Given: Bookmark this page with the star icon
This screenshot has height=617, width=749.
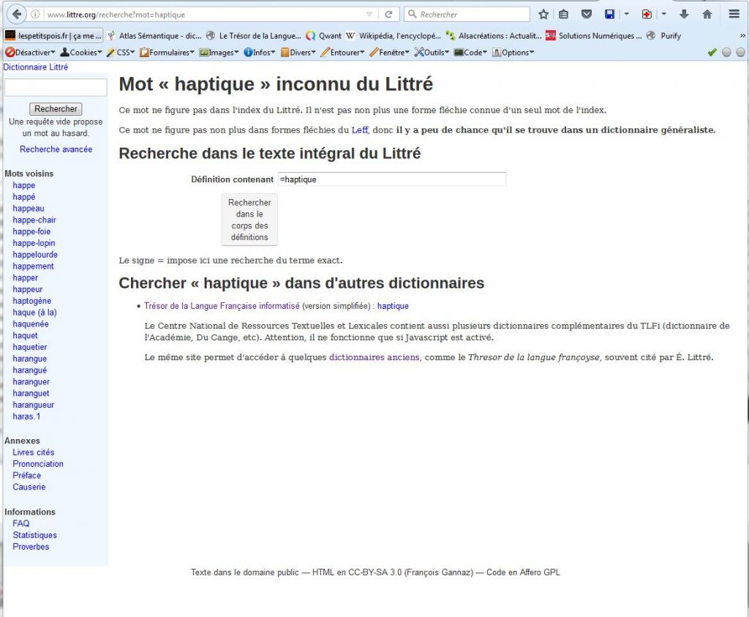Looking at the screenshot, I should click(543, 14).
